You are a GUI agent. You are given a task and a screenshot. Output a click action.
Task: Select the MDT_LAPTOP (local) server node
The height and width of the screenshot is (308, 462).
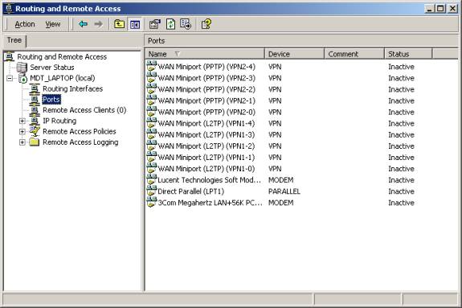coord(63,78)
